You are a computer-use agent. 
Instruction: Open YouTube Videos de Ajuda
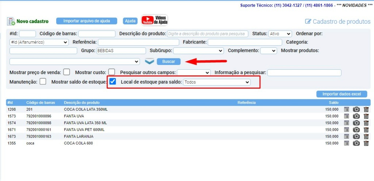154,20
